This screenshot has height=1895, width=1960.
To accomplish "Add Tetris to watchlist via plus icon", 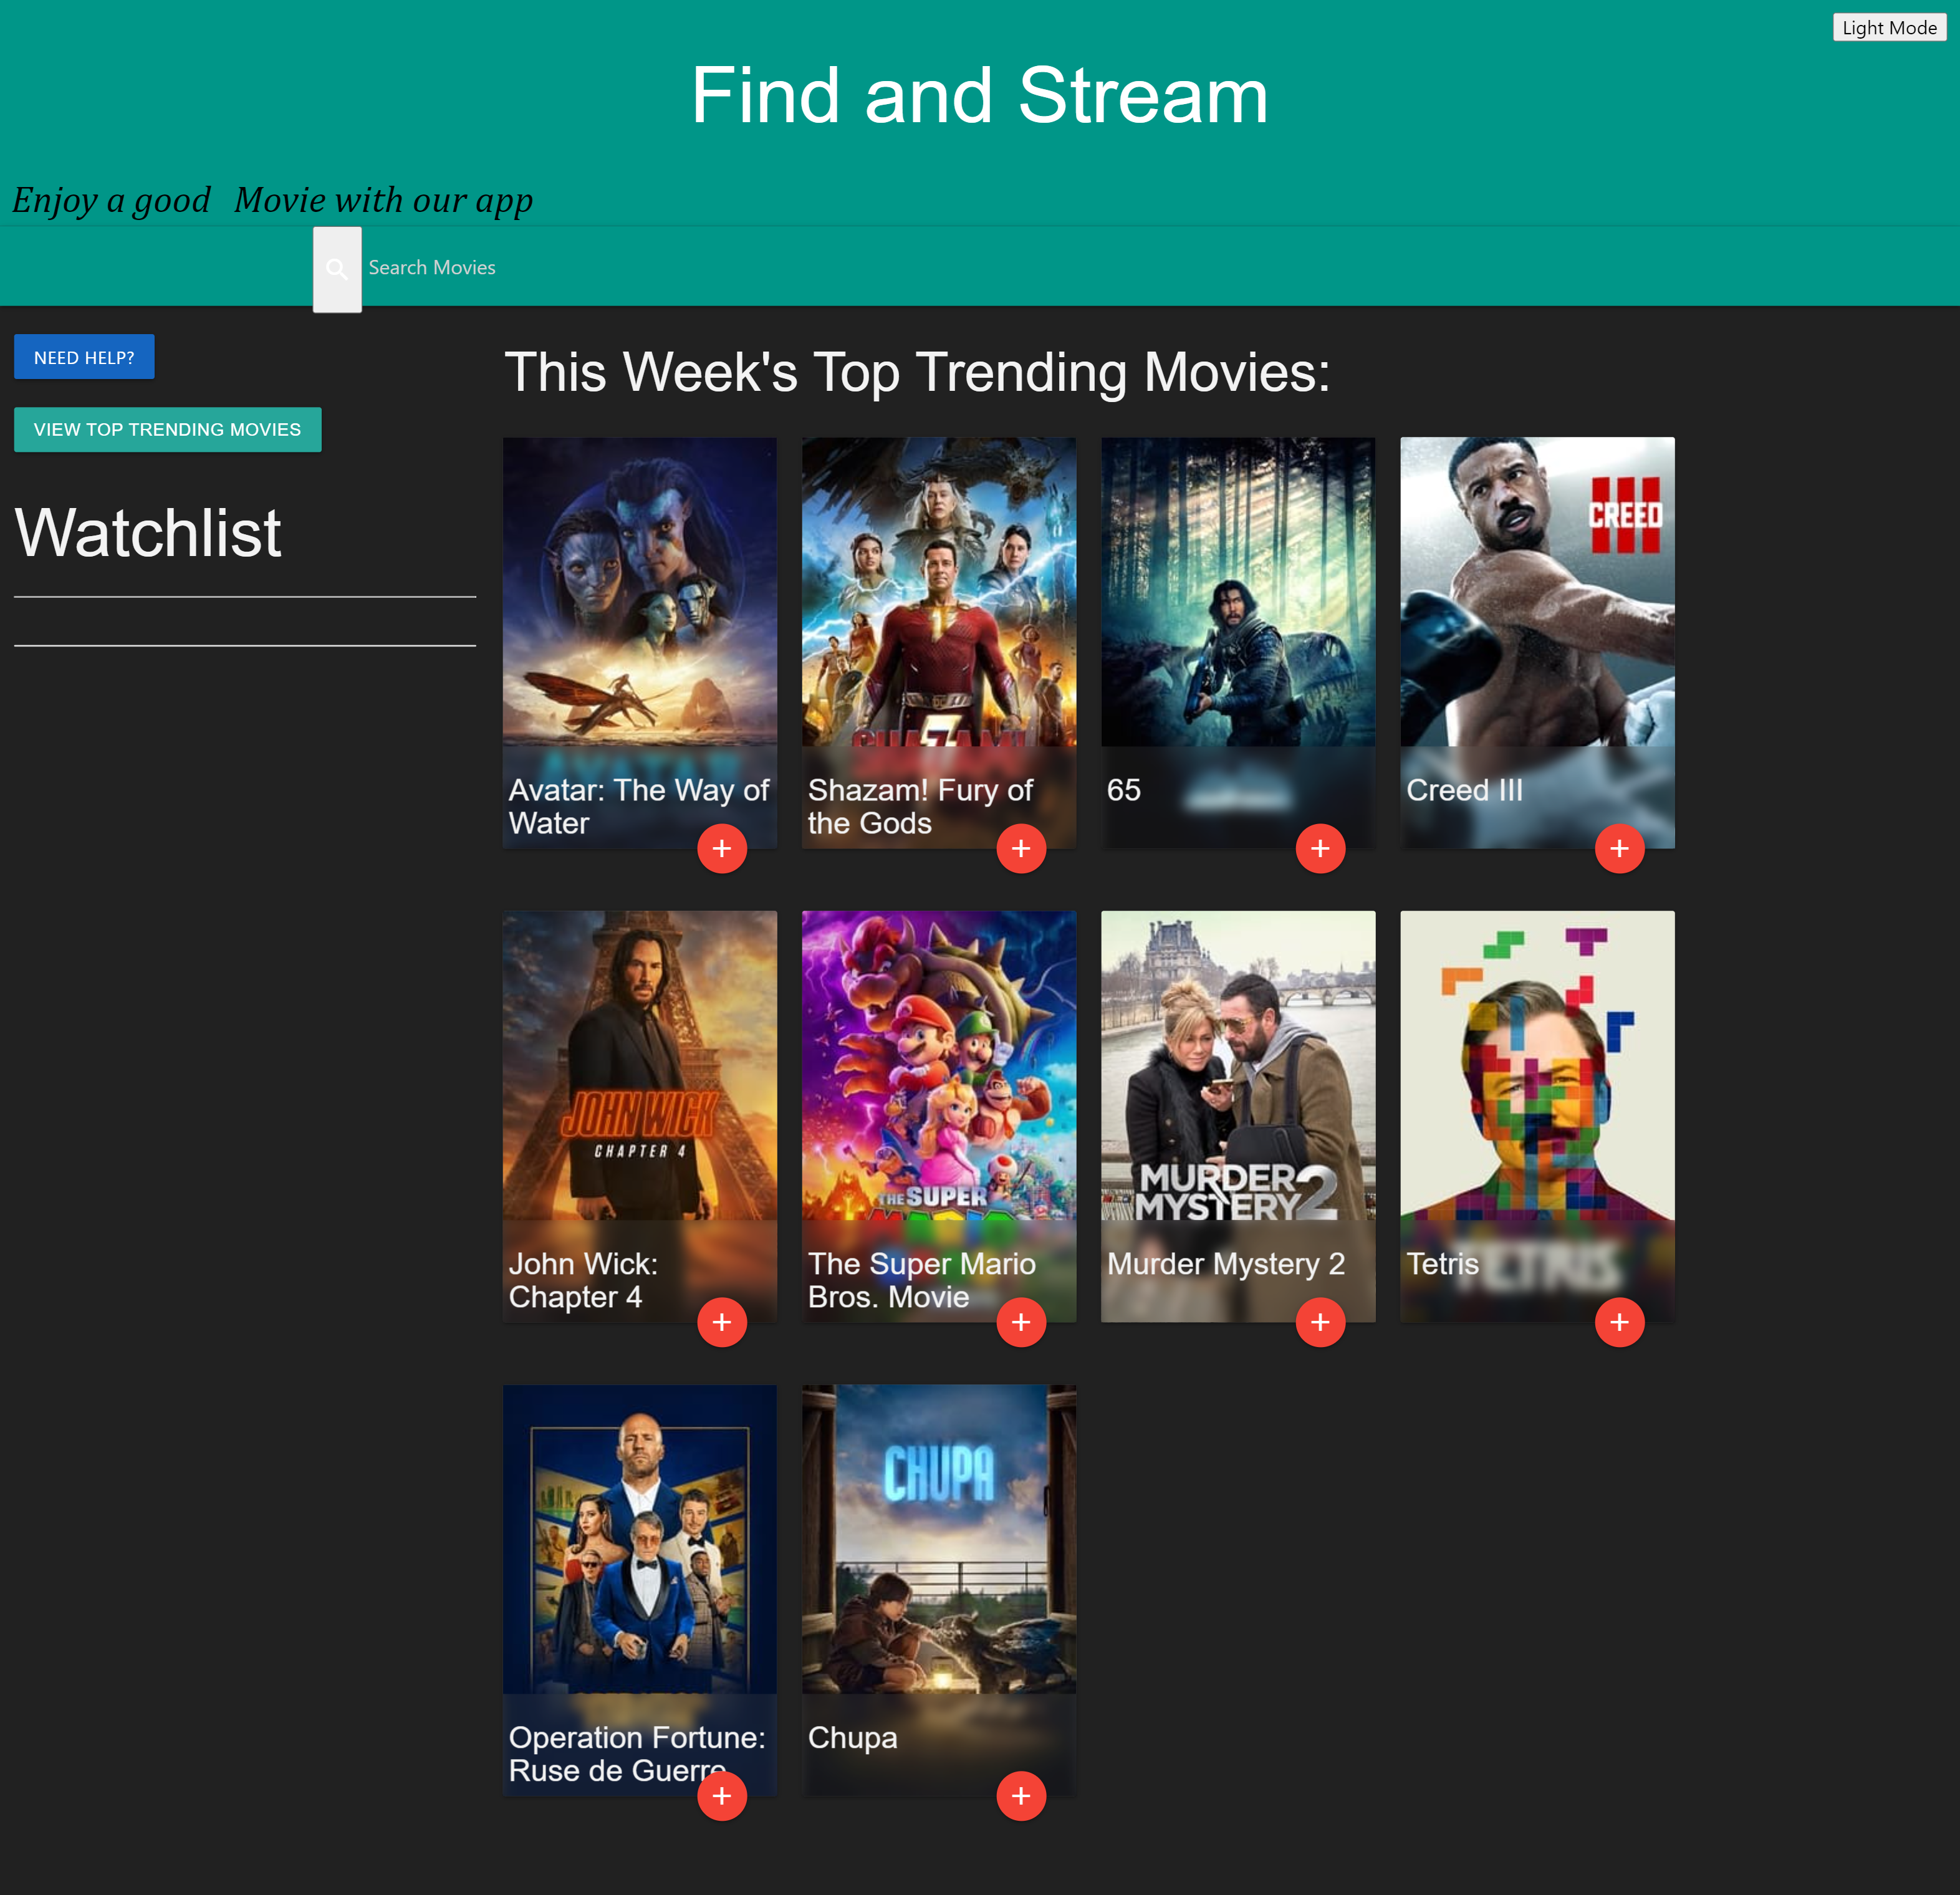I will pos(1620,1322).
